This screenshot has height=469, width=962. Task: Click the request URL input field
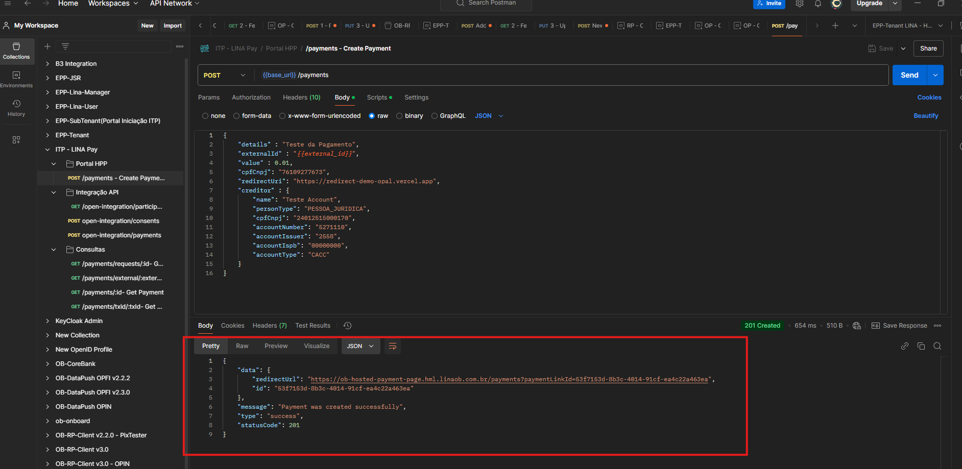(x=562, y=75)
